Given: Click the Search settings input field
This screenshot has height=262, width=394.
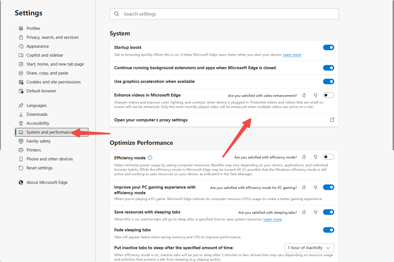Looking at the screenshot, I should [224, 14].
